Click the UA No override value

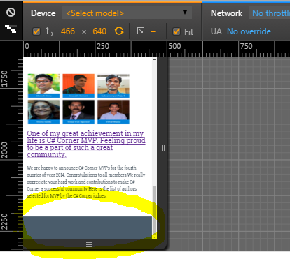click(249, 31)
